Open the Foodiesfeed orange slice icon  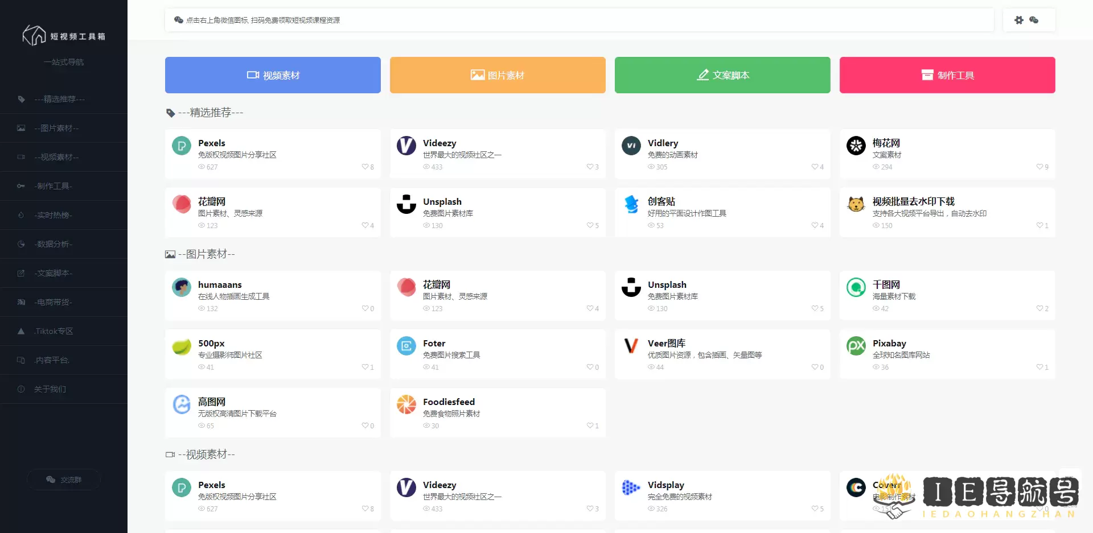406,404
